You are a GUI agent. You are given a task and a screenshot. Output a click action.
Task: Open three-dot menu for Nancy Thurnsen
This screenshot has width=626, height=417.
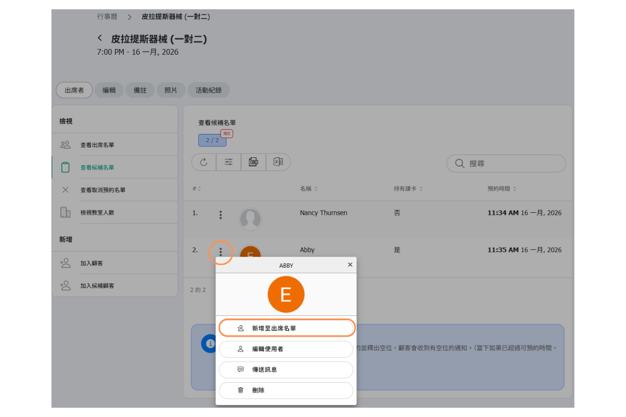click(x=221, y=215)
